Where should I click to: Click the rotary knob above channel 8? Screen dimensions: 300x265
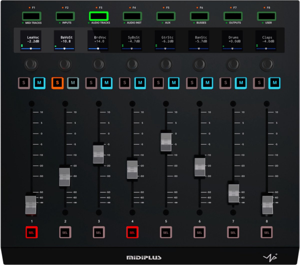[x=267, y=64]
